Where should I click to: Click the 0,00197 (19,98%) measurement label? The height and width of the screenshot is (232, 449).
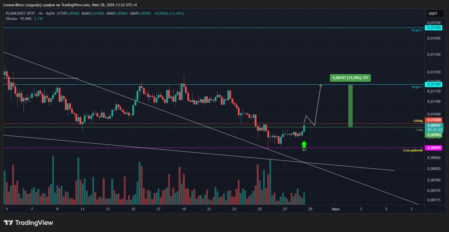350,78
